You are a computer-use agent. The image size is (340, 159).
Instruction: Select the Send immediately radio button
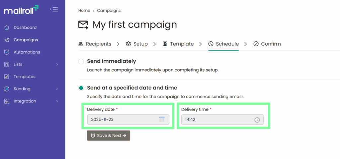81,61
